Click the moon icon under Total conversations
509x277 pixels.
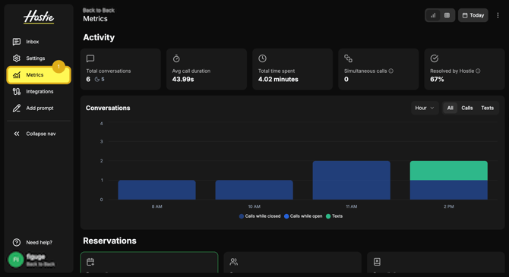(96, 79)
